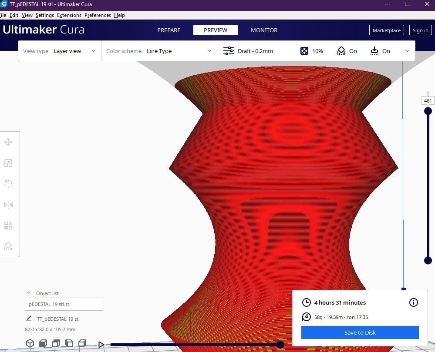Open the Edit menu

14,15
